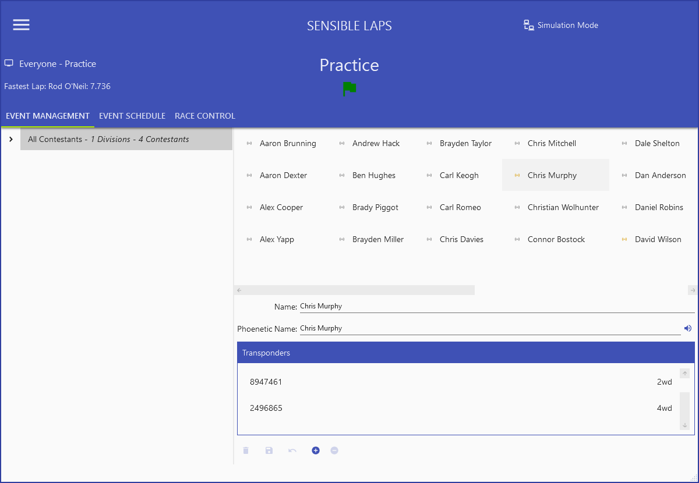Expand the All Contestants tree node
Viewport: 699px width, 483px height.
(x=11, y=139)
